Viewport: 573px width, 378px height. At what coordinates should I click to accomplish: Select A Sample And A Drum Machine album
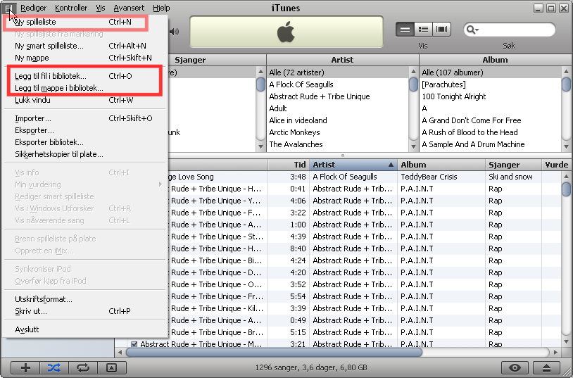pos(491,144)
